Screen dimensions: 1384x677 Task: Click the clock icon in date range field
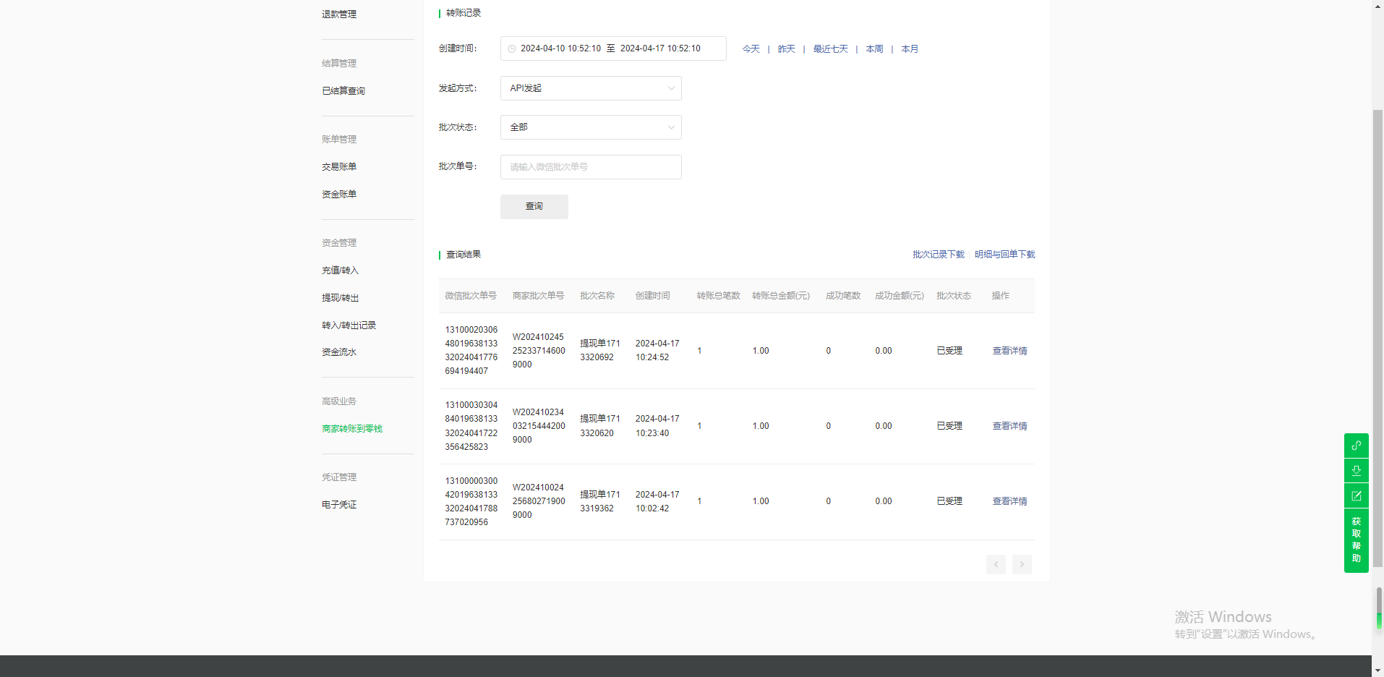click(512, 49)
